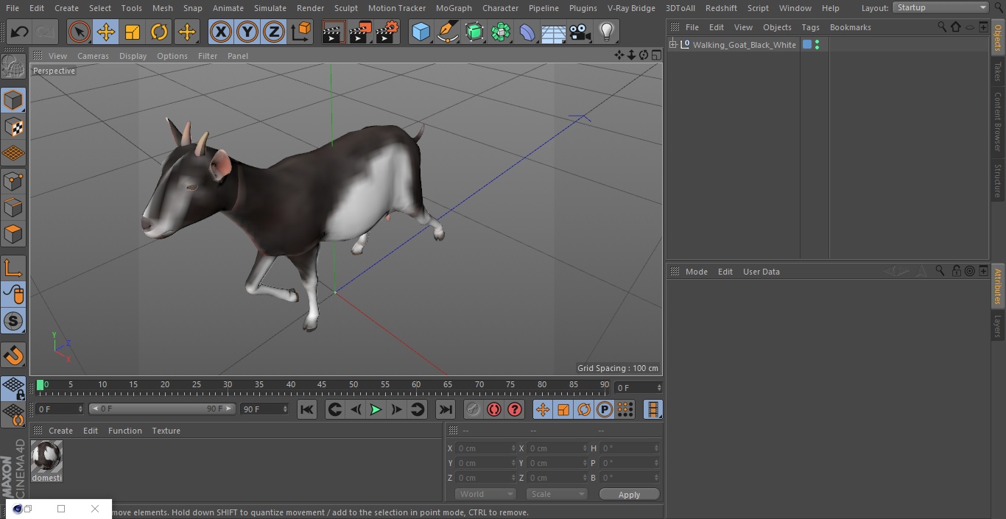
Task: Toggle Autokeying on
Action: (493, 409)
